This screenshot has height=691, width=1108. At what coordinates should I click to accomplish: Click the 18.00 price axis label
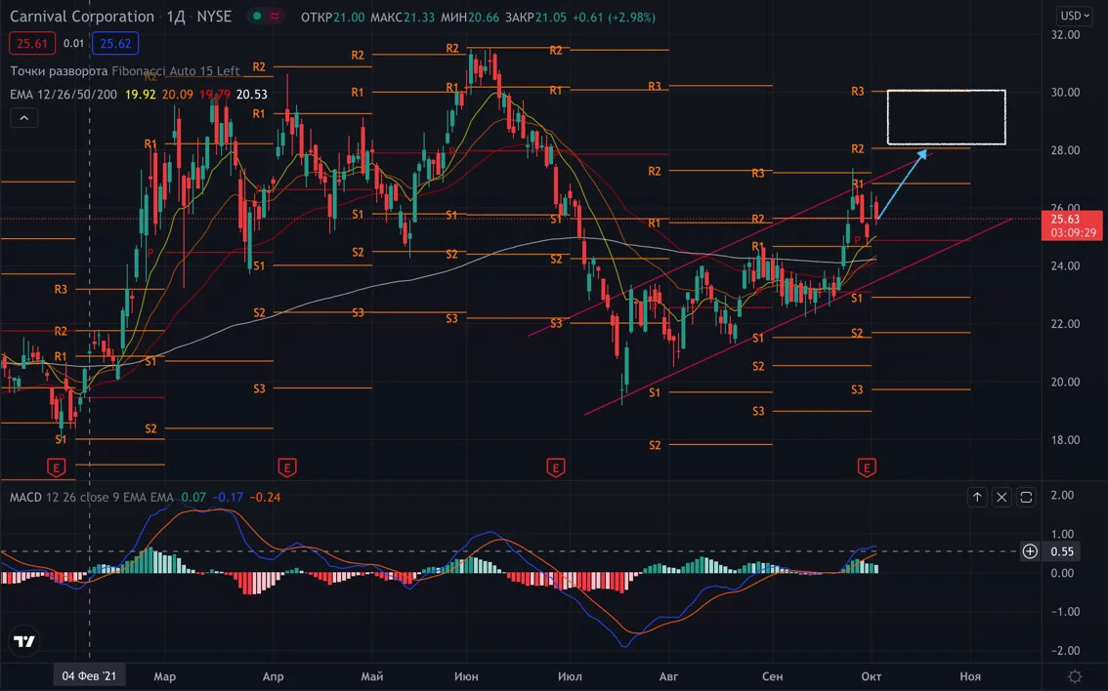[x=1066, y=440]
